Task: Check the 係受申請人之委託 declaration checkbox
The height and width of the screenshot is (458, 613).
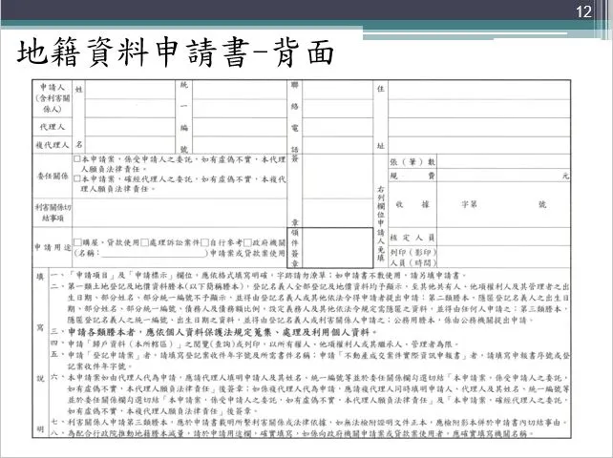Action: pos(77,159)
